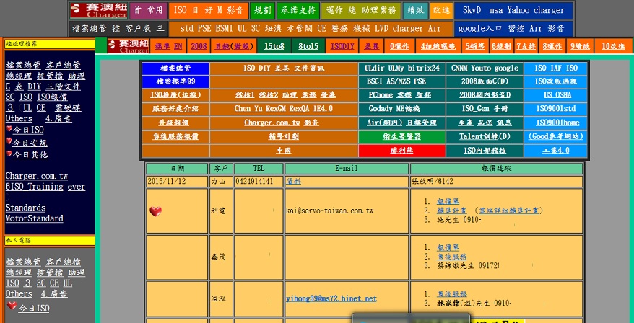
Task: Open the 服務好處介紹 link
Action: tap(175, 109)
